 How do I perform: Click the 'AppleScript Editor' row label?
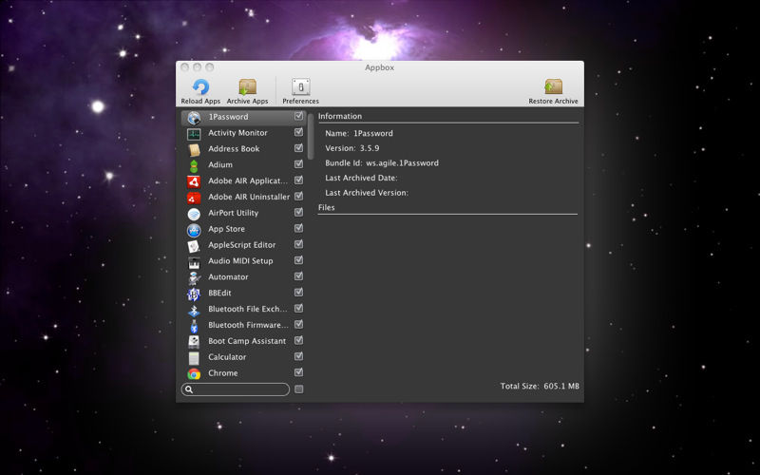click(242, 245)
